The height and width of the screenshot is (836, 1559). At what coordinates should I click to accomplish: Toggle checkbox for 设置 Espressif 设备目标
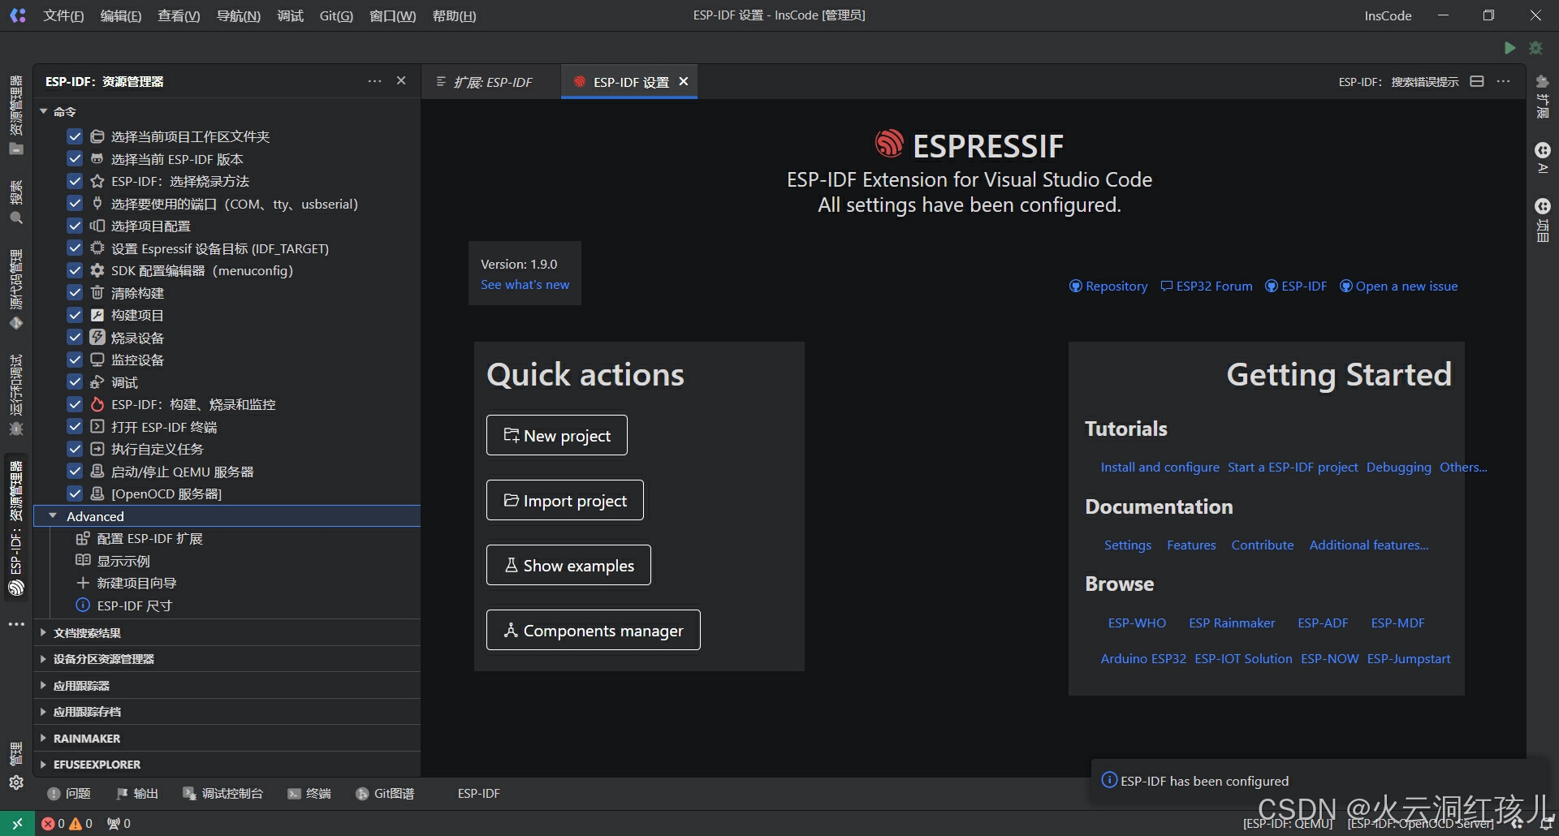point(75,248)
